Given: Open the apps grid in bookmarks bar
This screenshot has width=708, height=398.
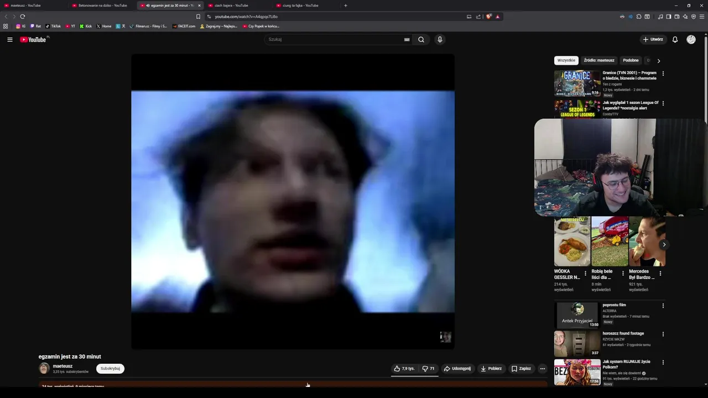Looking at the screenshot, I should coord(6,26).
